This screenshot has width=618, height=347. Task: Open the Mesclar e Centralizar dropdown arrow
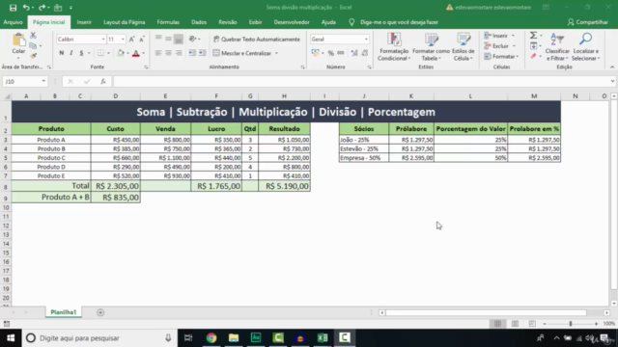pyautogui.click(x=276, y=53)
